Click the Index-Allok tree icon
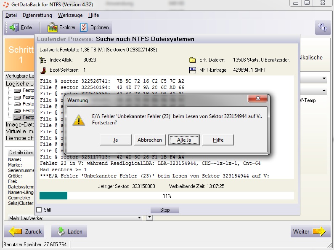Screen dimensions: 334x250 (x=42, y=60)
